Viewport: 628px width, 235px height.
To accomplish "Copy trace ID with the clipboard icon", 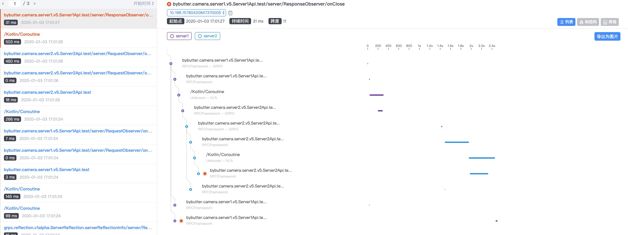I will [x=230, y=13].
